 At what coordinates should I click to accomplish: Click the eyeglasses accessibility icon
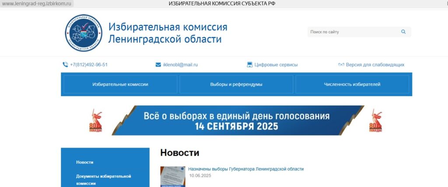tap(341, 65)
